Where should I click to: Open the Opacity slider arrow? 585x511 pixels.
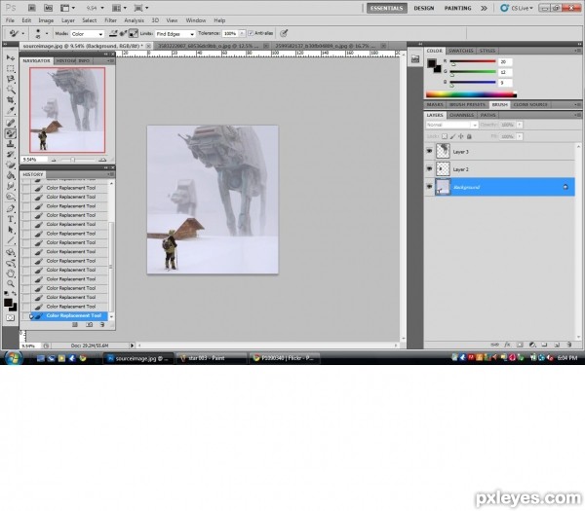click(x=520, y=125)
